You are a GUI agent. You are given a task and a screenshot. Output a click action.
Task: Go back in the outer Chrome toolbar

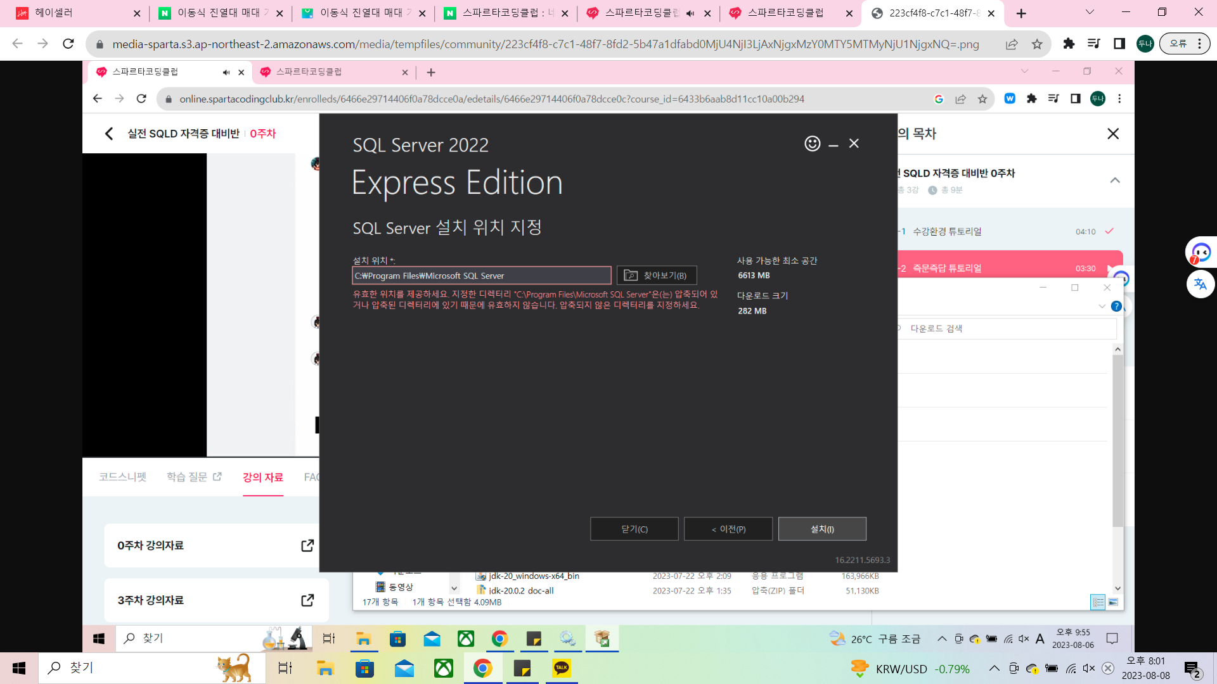pos(18,44)
